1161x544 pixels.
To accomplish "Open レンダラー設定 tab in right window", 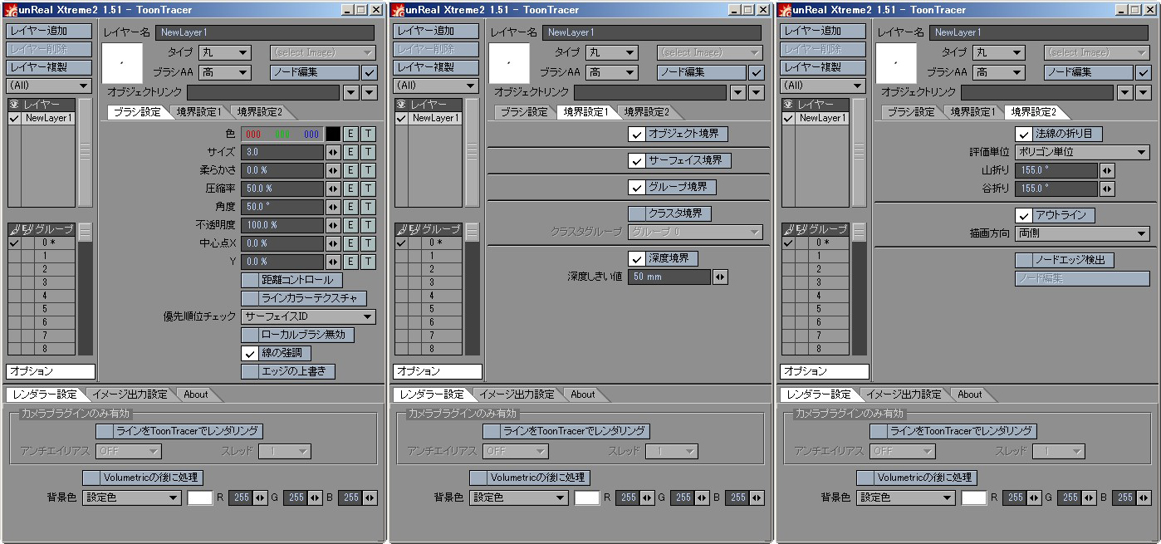I will click(x=818, y=395).
